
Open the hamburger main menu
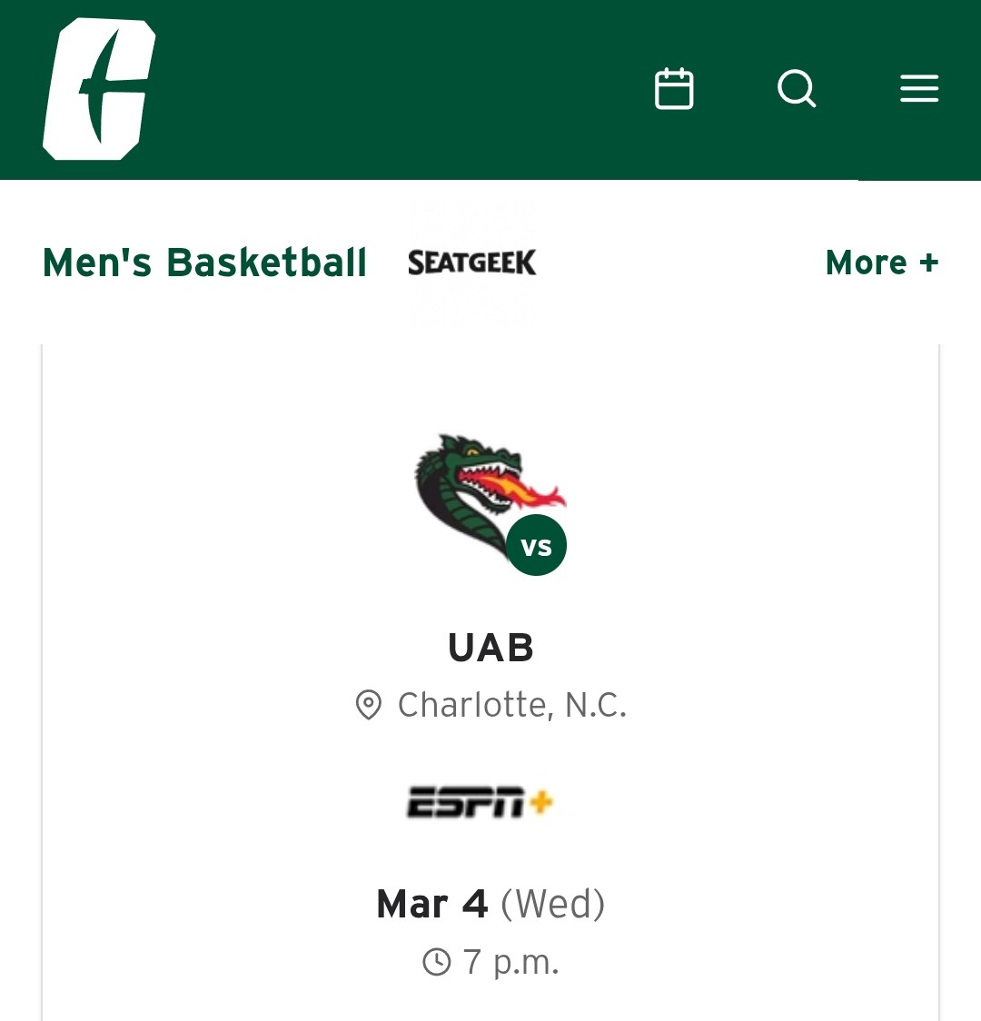pyautogui.click(x=918, y=89)
